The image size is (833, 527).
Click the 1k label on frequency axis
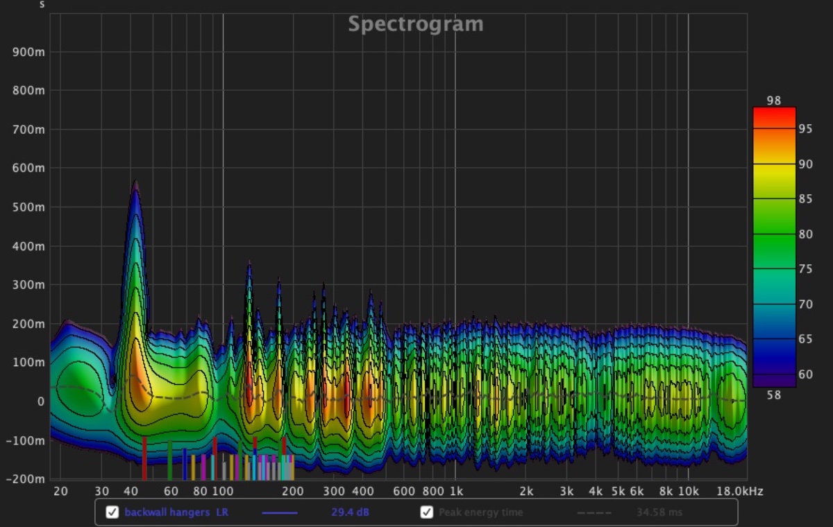pos(455,492)
